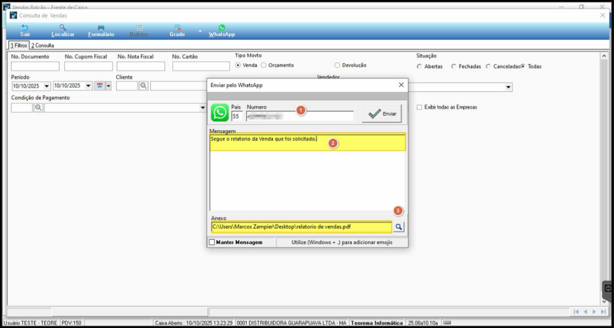The height and width of the screenshot is (328, 614).
Task: Switch to the 1 Filtros tab
Action: (19, 45)
